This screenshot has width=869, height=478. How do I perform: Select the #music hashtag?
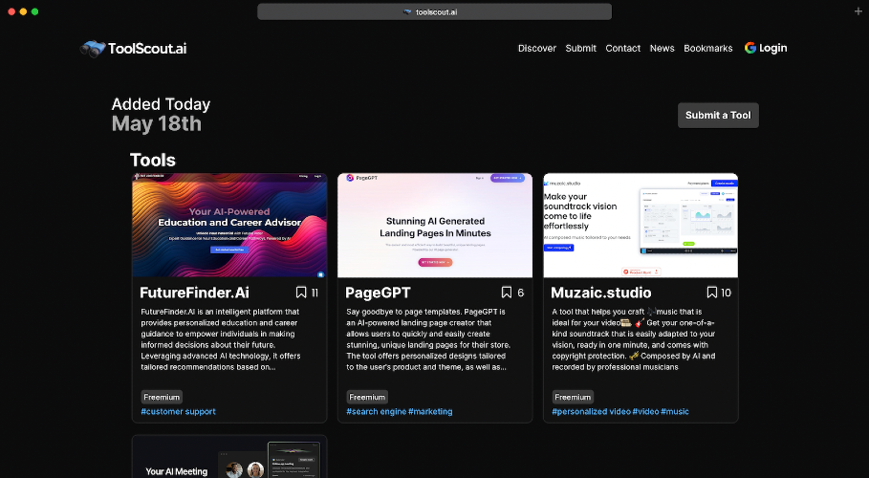click(675, 411)
